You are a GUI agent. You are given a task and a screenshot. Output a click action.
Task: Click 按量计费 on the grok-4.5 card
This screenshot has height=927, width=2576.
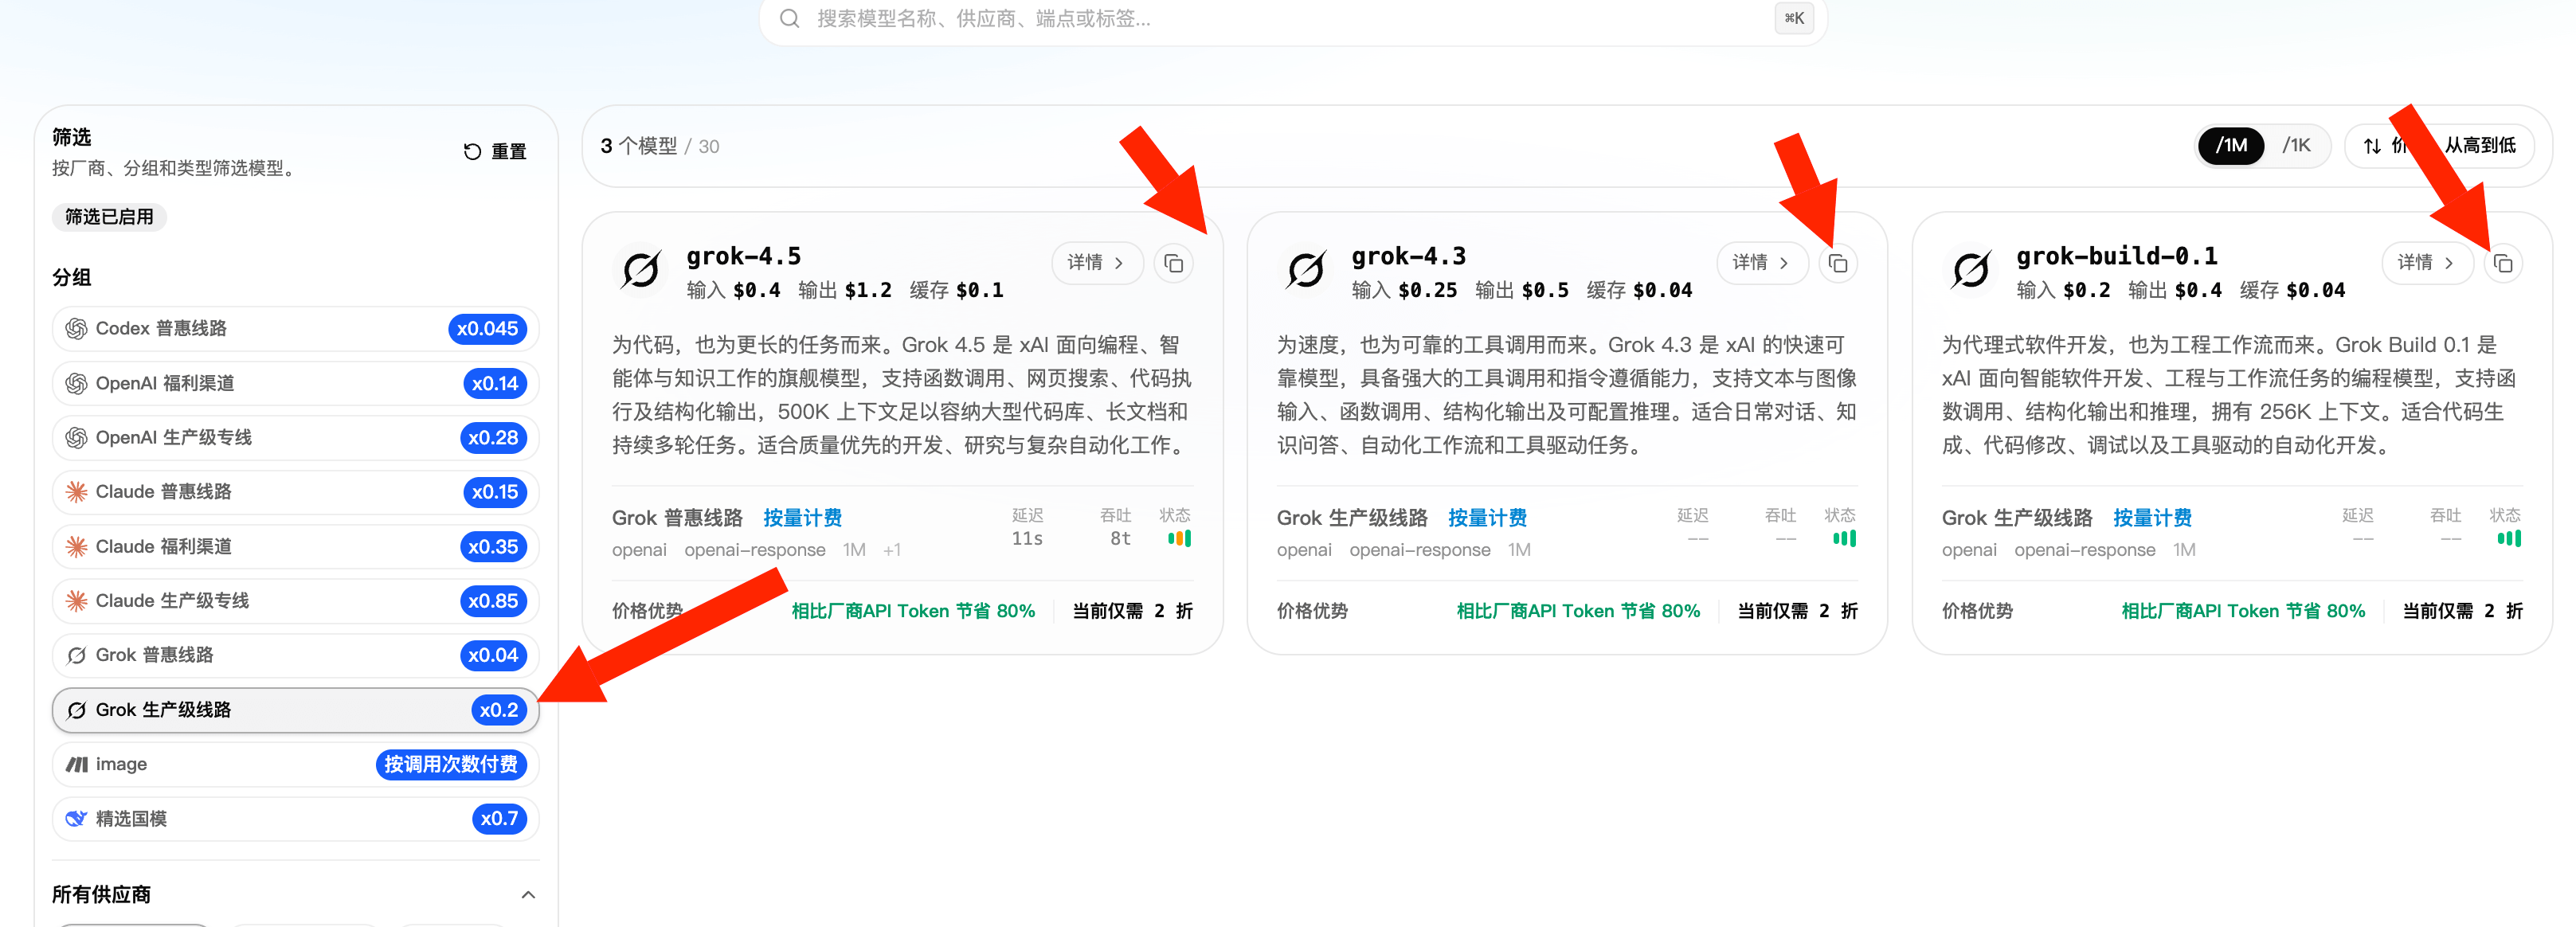[802, 518]
